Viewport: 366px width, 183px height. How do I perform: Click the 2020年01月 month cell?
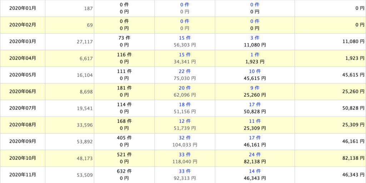click(x=23, y=8)
